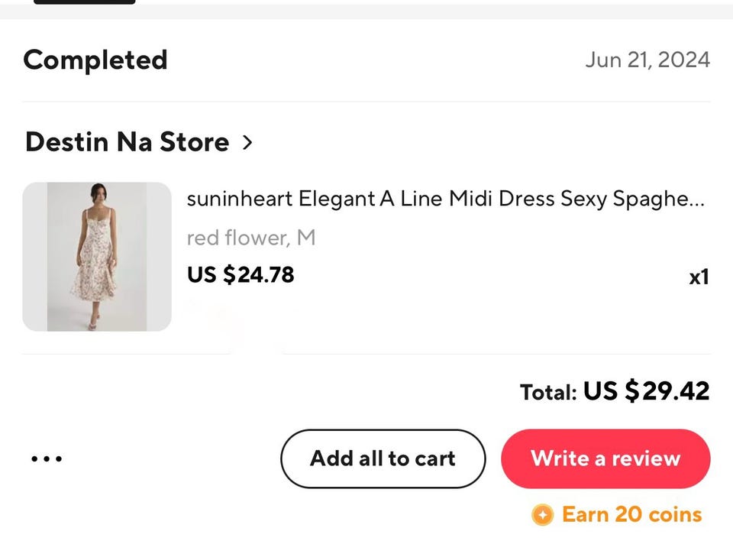The width and height of the screenshot is (733, 554).
Task: Open the suninheart Elegant A Line dress title
Action: click(x=435, y=199)
